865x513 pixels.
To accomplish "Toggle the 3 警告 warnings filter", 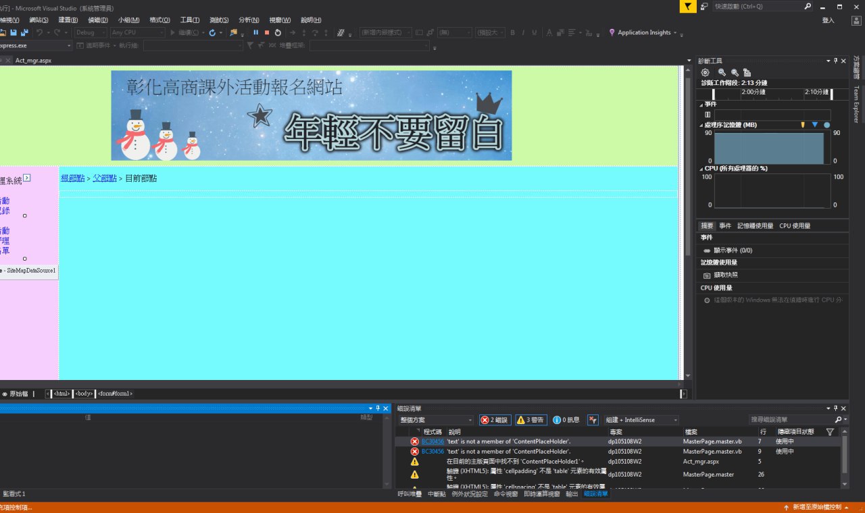I will coord(530,420).
